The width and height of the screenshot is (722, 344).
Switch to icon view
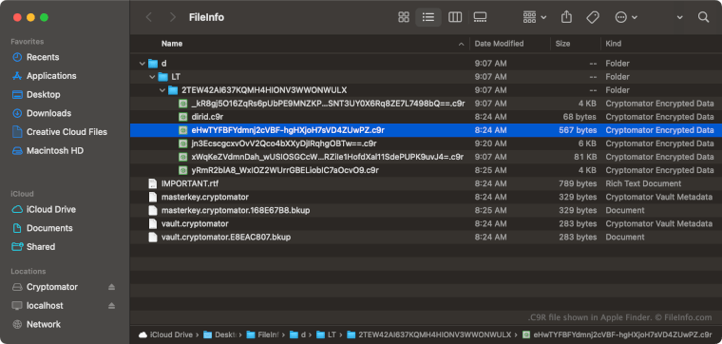404,17
